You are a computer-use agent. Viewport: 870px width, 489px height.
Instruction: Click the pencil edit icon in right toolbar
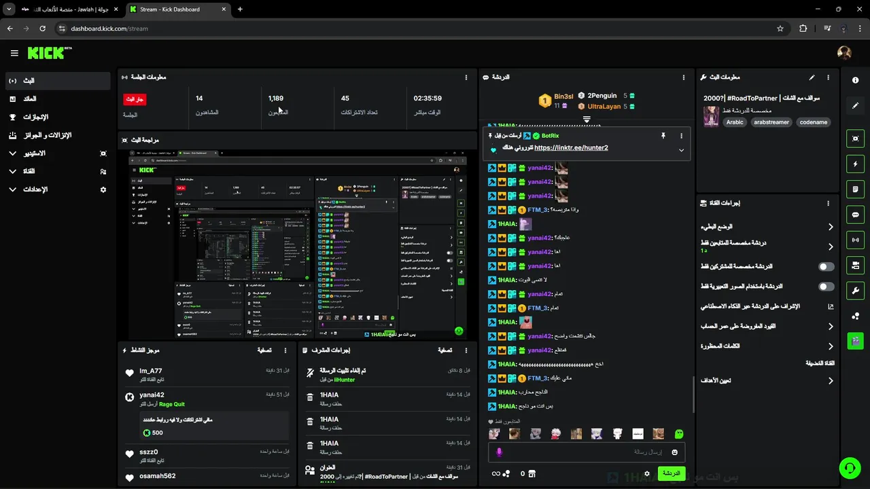click(855, 106)
